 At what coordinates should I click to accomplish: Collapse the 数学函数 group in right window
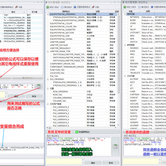(125, 45)
